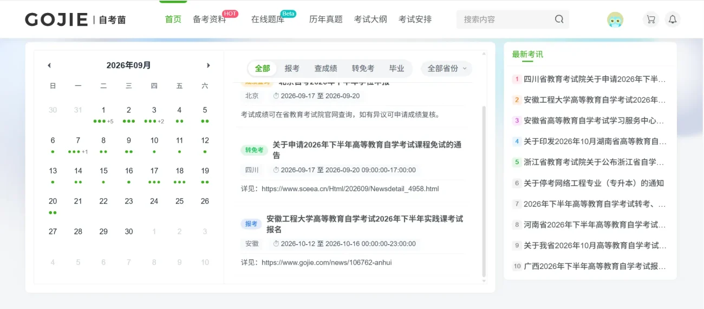This screenshot has height=309, width=704.
Task: Select September 25 in the calendar
Action: point(179,201)
